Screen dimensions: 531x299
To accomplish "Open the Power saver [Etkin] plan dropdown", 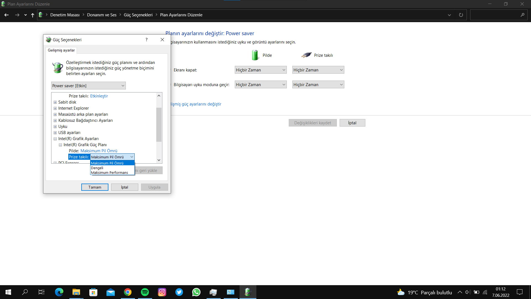I will point(88,86).
